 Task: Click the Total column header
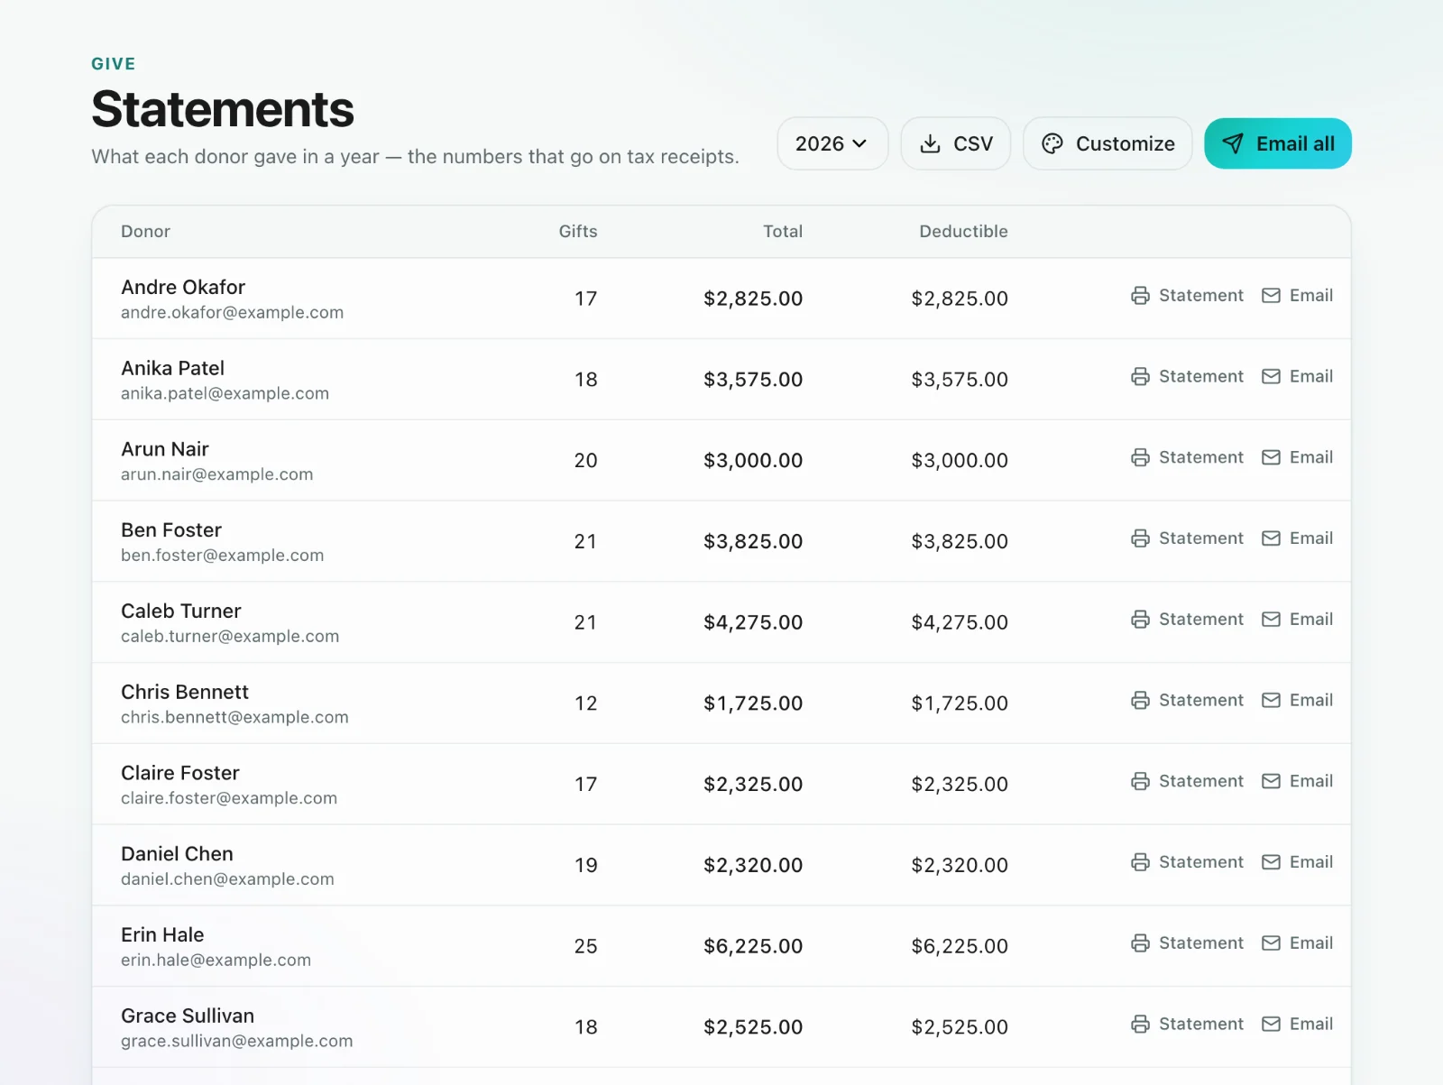pos(783,232)
